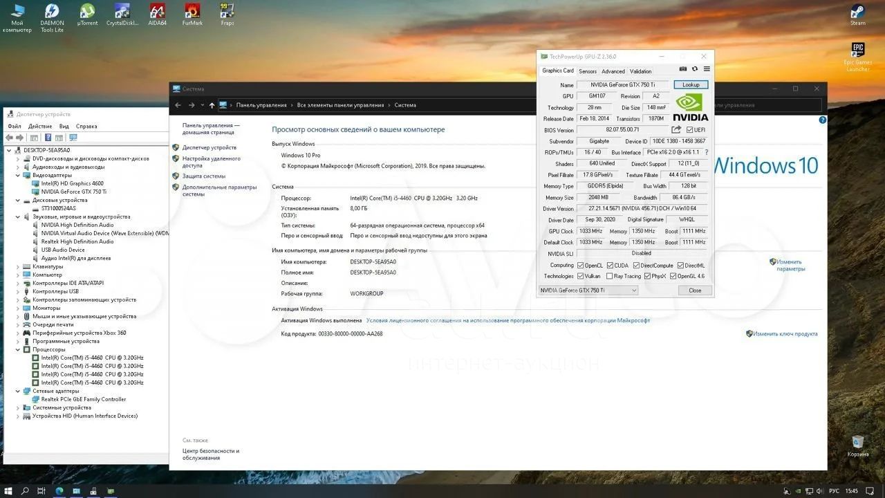
Task: Expand the Контроллеры USB node
Action: pos(18,291)
